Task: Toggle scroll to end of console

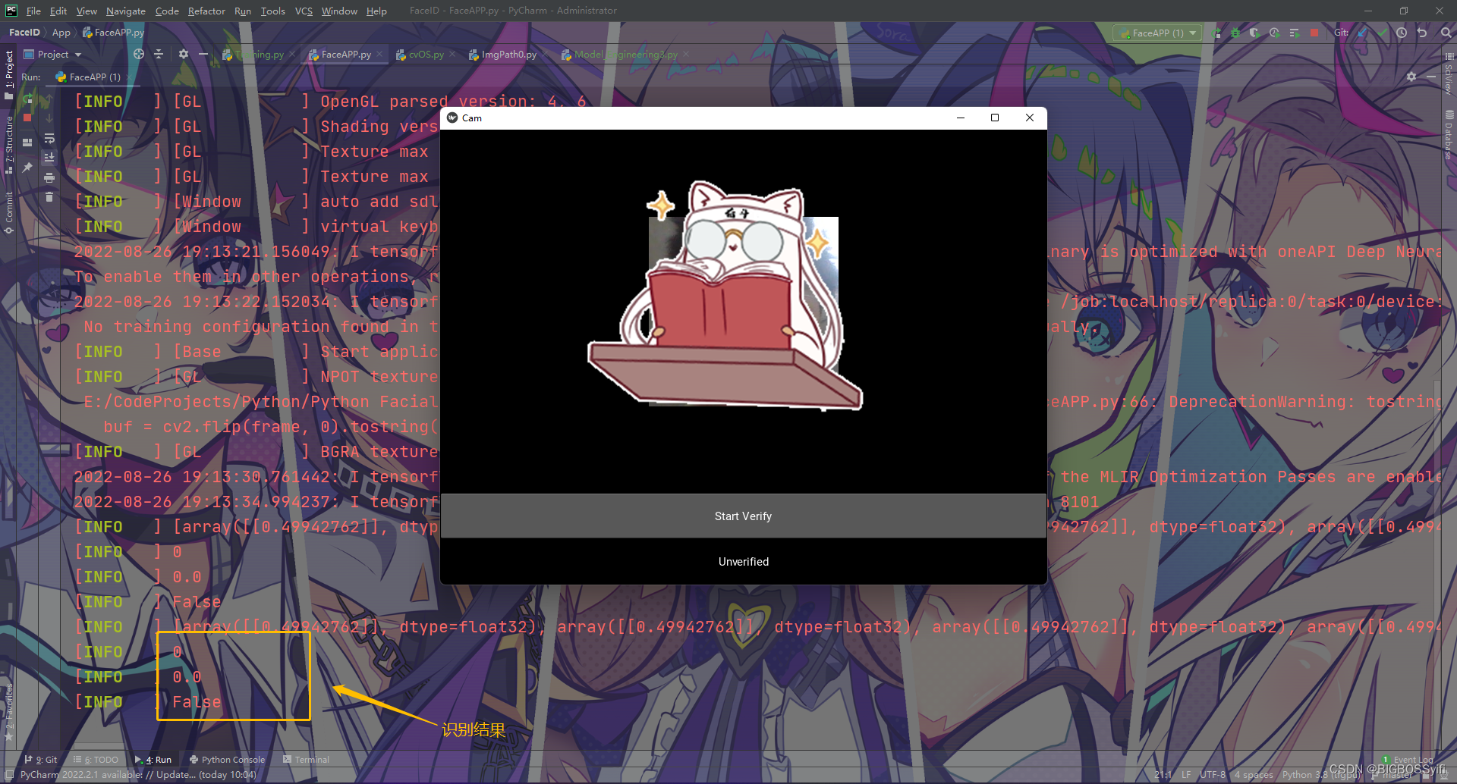Action: 49,158
